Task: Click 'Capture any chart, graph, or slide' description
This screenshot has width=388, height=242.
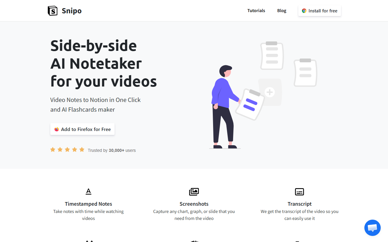Action: point(194,211)
